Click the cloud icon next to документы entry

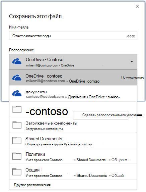tap(17, 93)
